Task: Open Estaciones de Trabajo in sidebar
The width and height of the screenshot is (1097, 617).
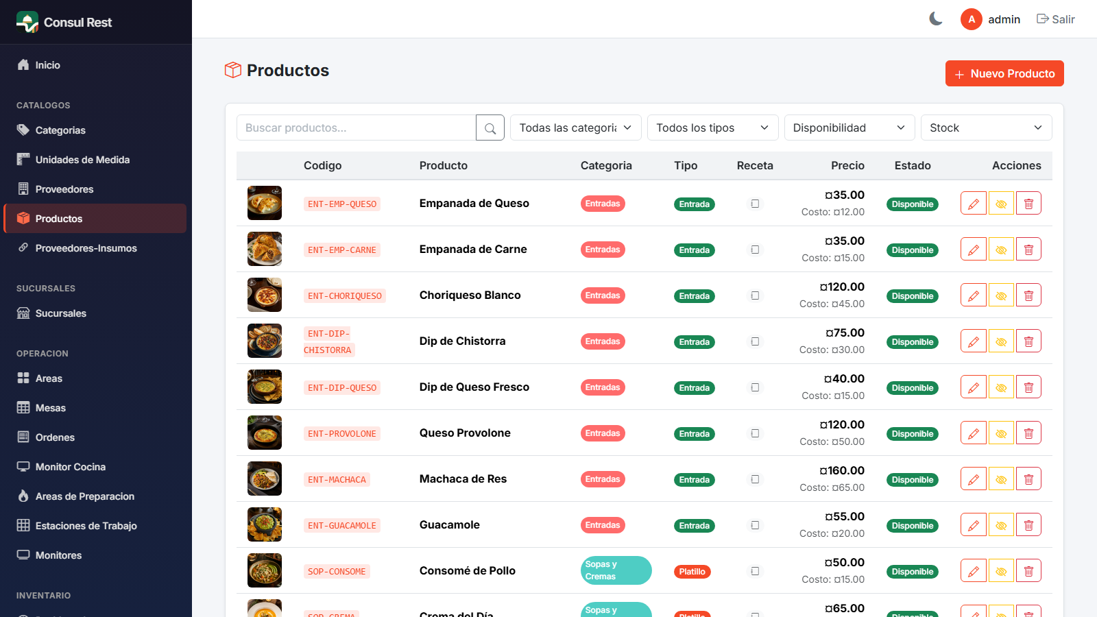Action: (96, 526)
